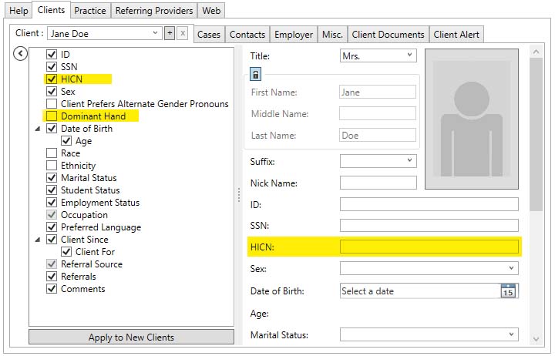Click Apply to New Clients button

131,337
